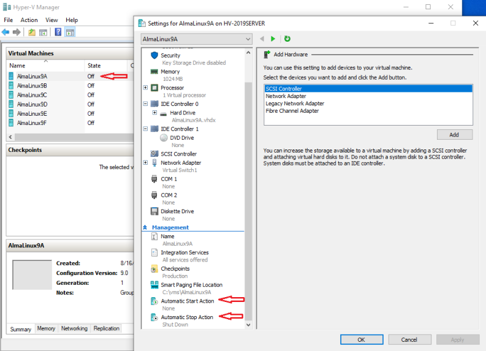Viewport: 486px width, 351px height.
Task: Collapse the IDE Controller 1 node
Action: [x=145, y=129]
